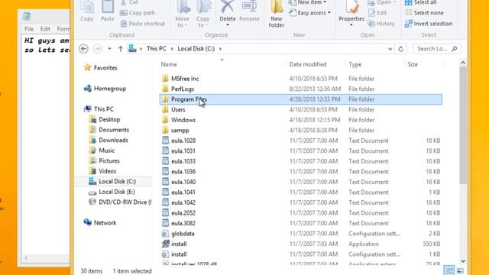The width and height of the screenshot is (489, 275).
Task: Click the Forward navigation arrow
Action: click(x=97, y=49)
